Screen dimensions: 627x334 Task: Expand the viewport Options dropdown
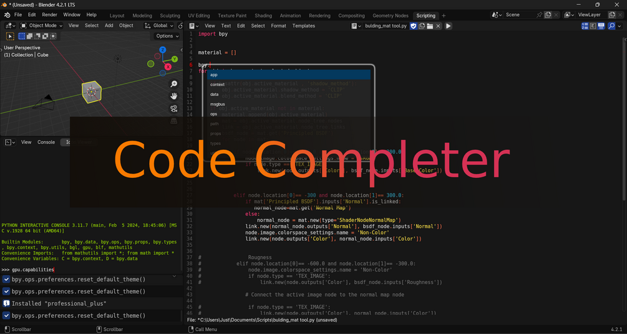coord(167,36)
